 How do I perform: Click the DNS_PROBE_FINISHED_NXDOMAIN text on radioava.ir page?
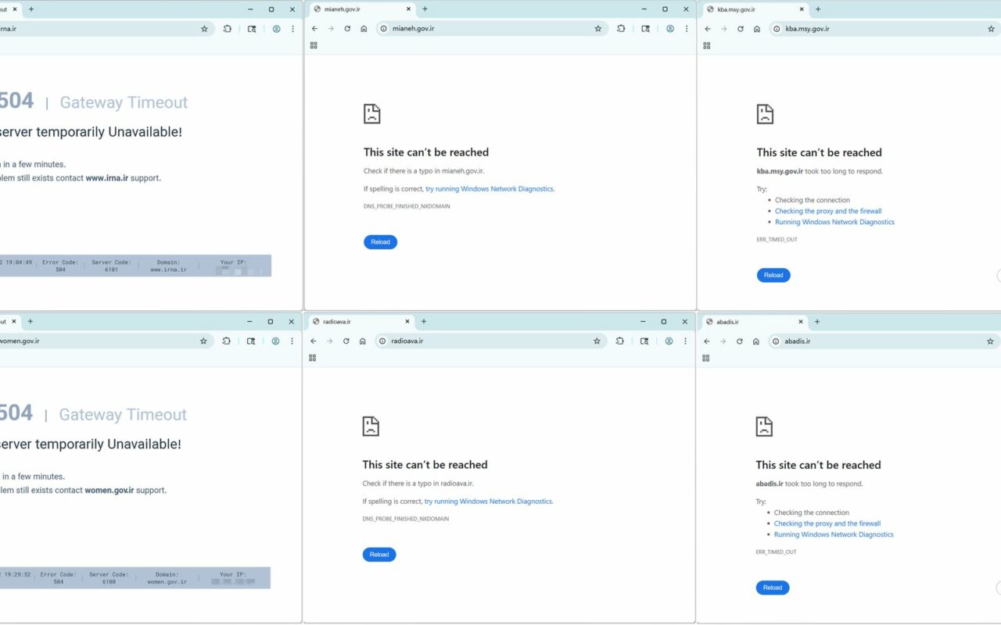point(405,519)
